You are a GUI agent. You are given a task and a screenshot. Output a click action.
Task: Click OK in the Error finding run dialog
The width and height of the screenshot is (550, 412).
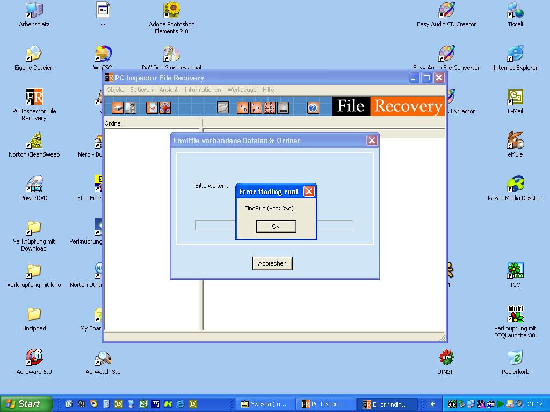[276, 226]
